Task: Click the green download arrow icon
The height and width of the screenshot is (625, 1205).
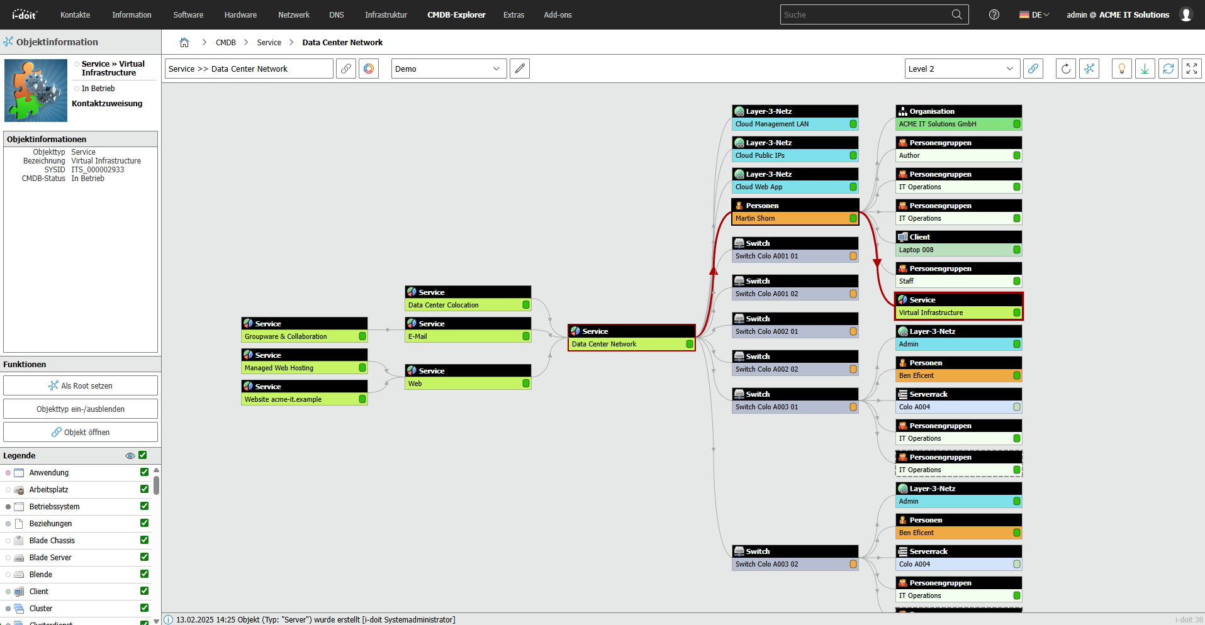Action: point(1145,69)
